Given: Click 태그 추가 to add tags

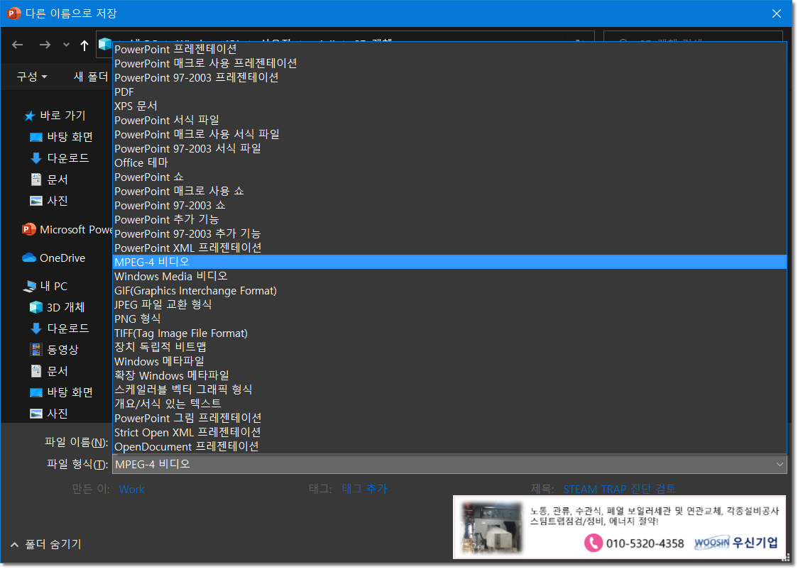Looking at the screenshot, I should point(364,489).
